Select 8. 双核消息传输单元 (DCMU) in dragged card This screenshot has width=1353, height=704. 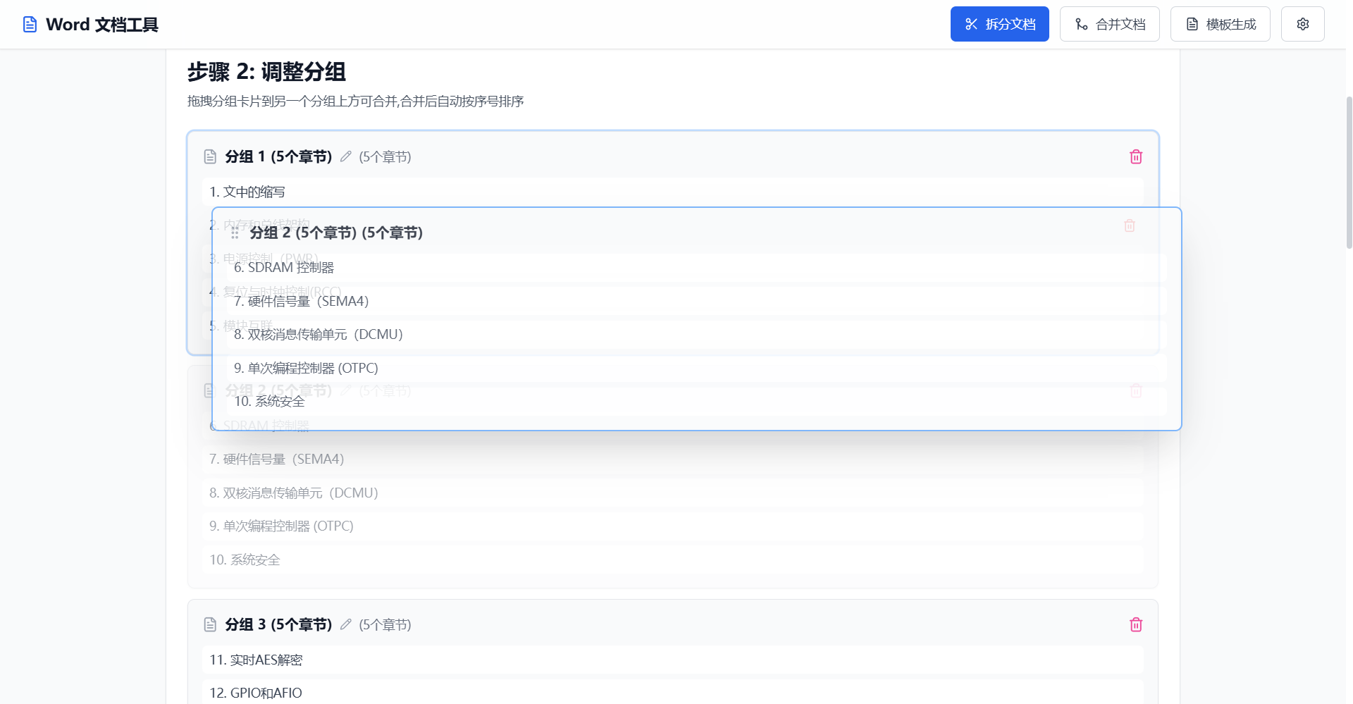coord(696,335)
